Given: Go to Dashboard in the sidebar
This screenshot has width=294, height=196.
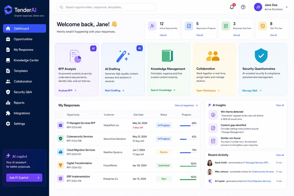Looking at the screenshot, I should [24, 28].
